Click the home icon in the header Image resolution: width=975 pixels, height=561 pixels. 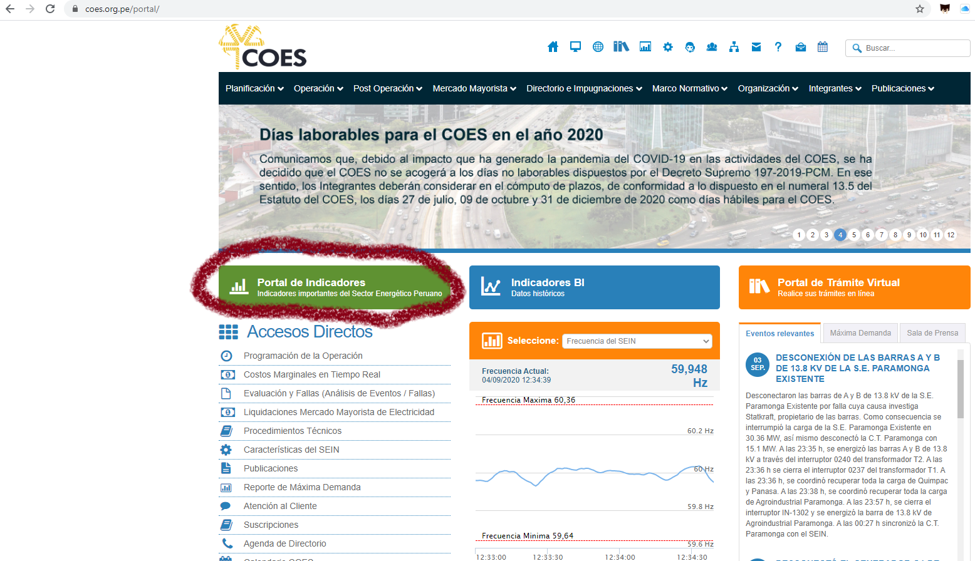[x=553, y=47]
